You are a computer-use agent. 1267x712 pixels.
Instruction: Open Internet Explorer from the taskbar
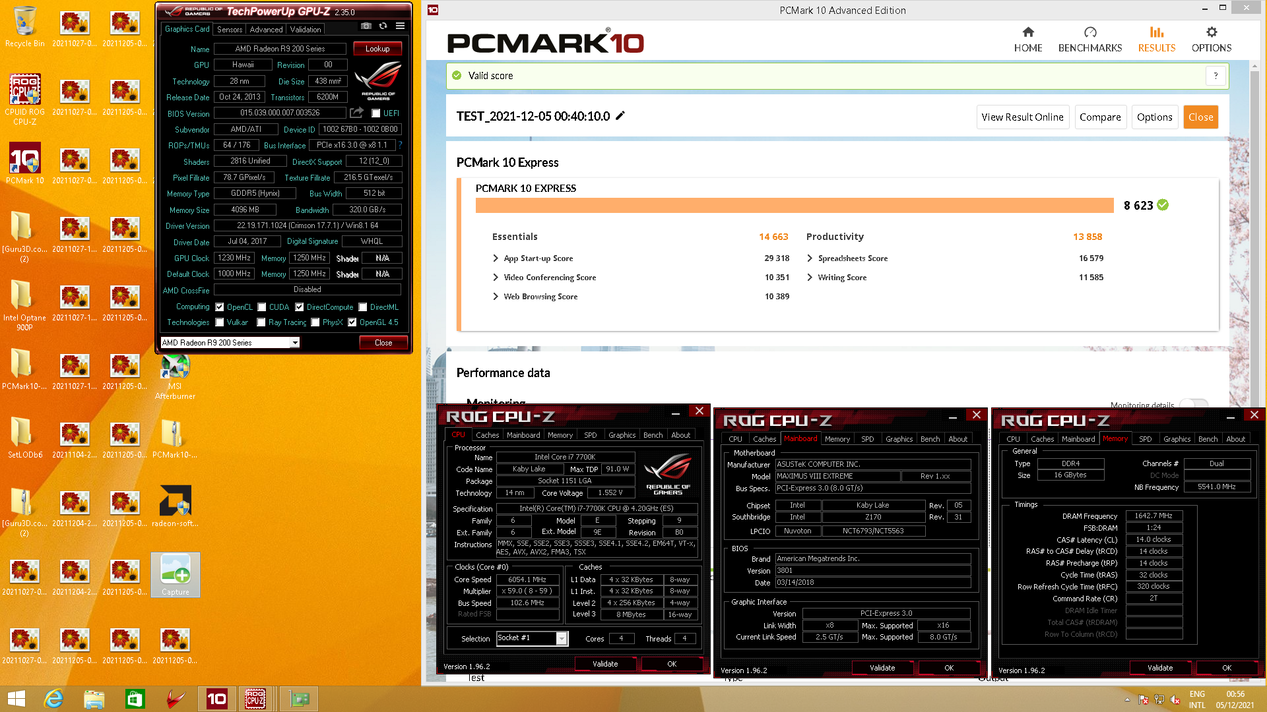pos(53,699)
